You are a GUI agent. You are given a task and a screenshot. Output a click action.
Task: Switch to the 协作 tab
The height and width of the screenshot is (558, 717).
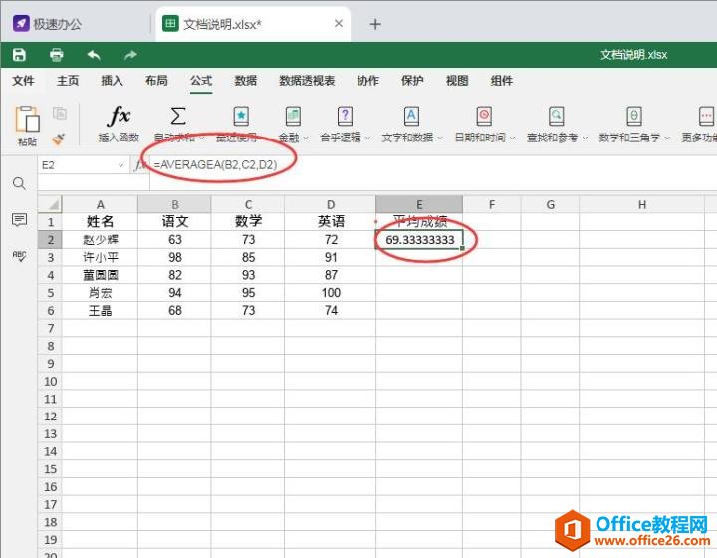[368, 81]
